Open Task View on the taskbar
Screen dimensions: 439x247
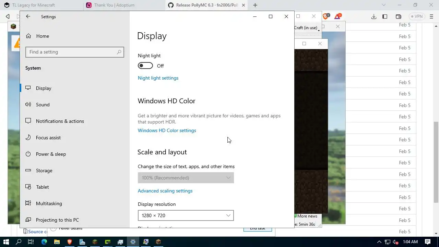click(31, 242)
